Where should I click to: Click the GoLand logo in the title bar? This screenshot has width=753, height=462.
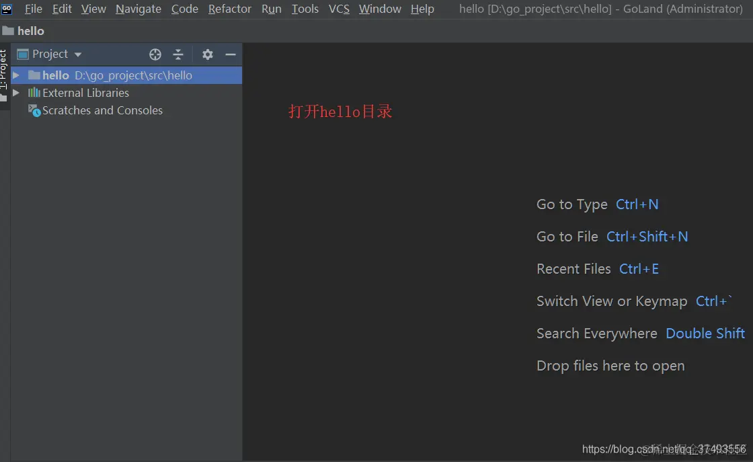[x=7, y=9]
